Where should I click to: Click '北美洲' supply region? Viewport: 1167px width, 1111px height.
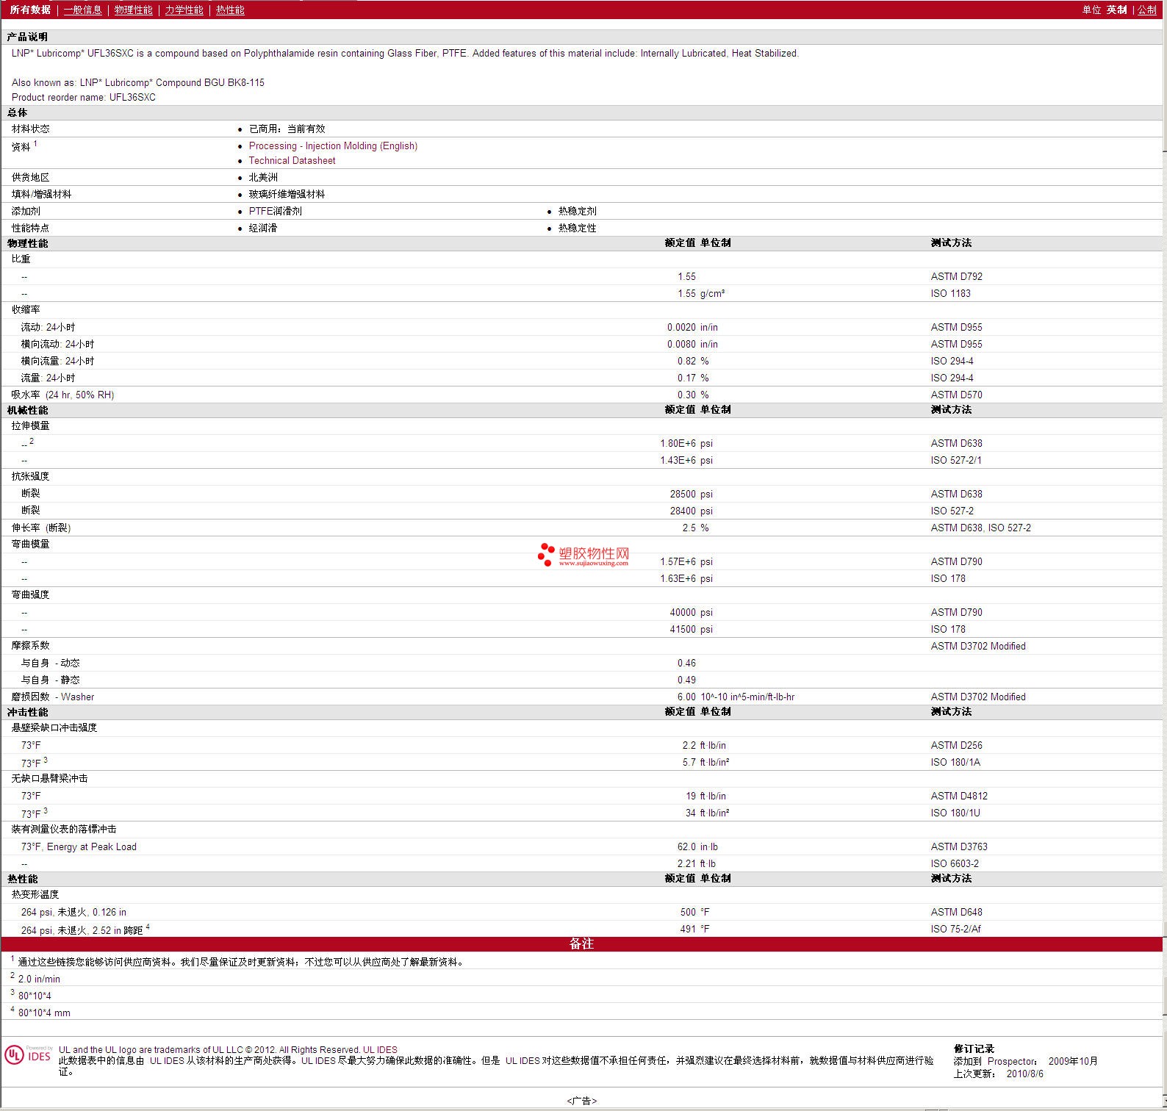[x=263, y=177]
